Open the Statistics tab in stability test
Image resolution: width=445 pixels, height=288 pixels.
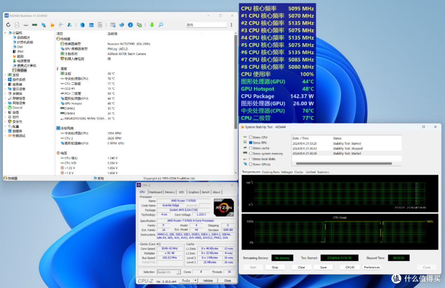323,172
